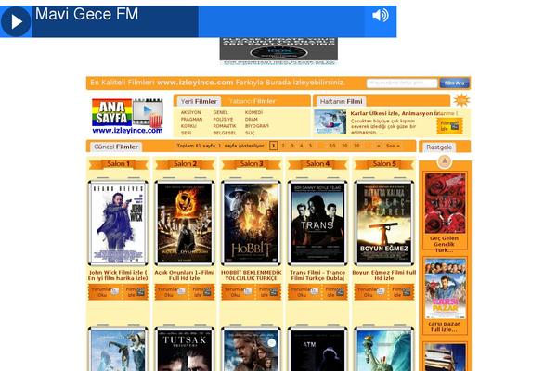Open the Karlar Ülkesi thumbnail image
The image size is (557, 371).
point(330,122)
